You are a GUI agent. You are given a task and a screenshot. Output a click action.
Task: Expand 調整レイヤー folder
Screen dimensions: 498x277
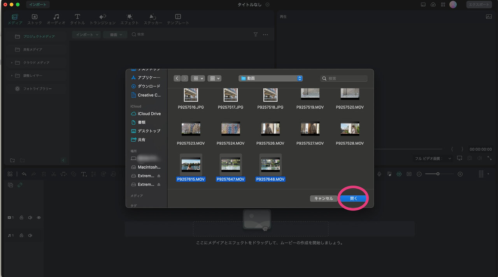(12, 75)
